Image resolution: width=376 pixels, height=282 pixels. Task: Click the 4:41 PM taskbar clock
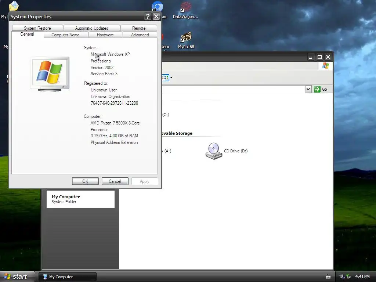pos(362,277)
